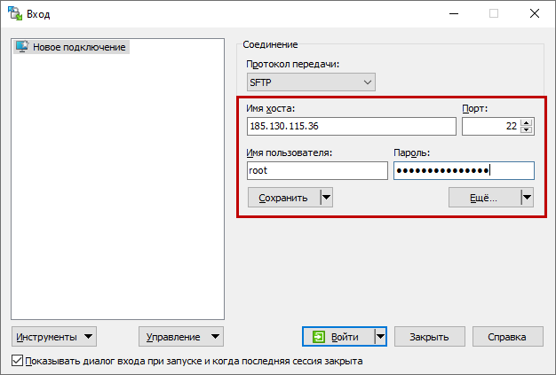Click the green login arrow icon

tap(320, 337)
